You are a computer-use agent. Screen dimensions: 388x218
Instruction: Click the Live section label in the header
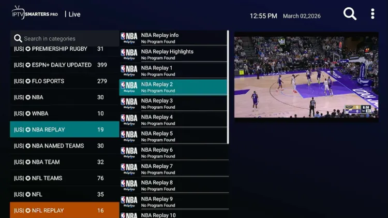click(74, 14)
